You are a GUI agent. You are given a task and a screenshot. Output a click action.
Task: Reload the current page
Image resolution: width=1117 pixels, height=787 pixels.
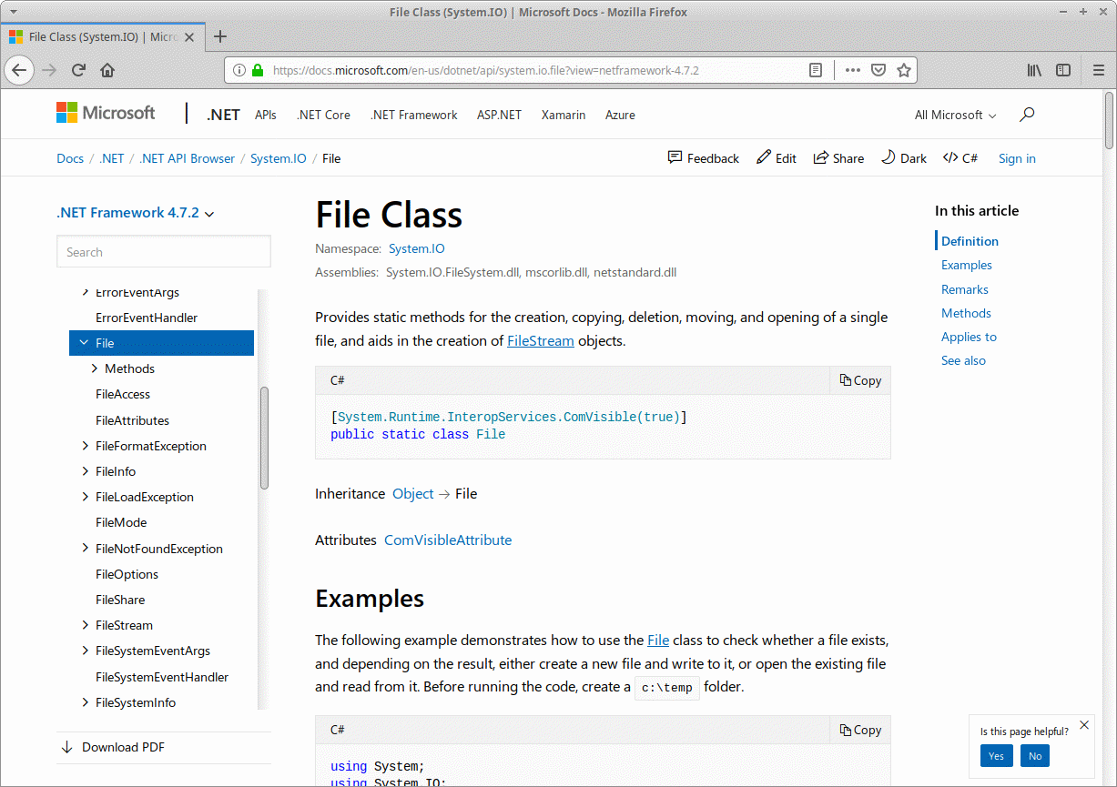click(78, 70)
